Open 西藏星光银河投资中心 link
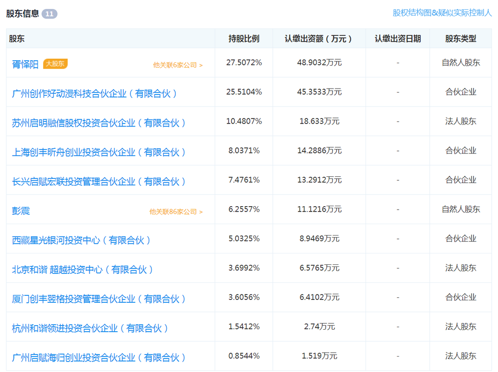The width and height of the screenshot is (498, 372). click(81, 240)
